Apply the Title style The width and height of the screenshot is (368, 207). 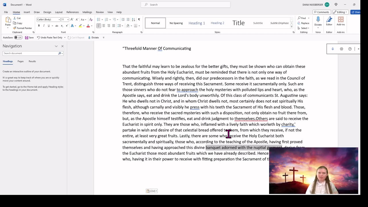coord(238,23)
